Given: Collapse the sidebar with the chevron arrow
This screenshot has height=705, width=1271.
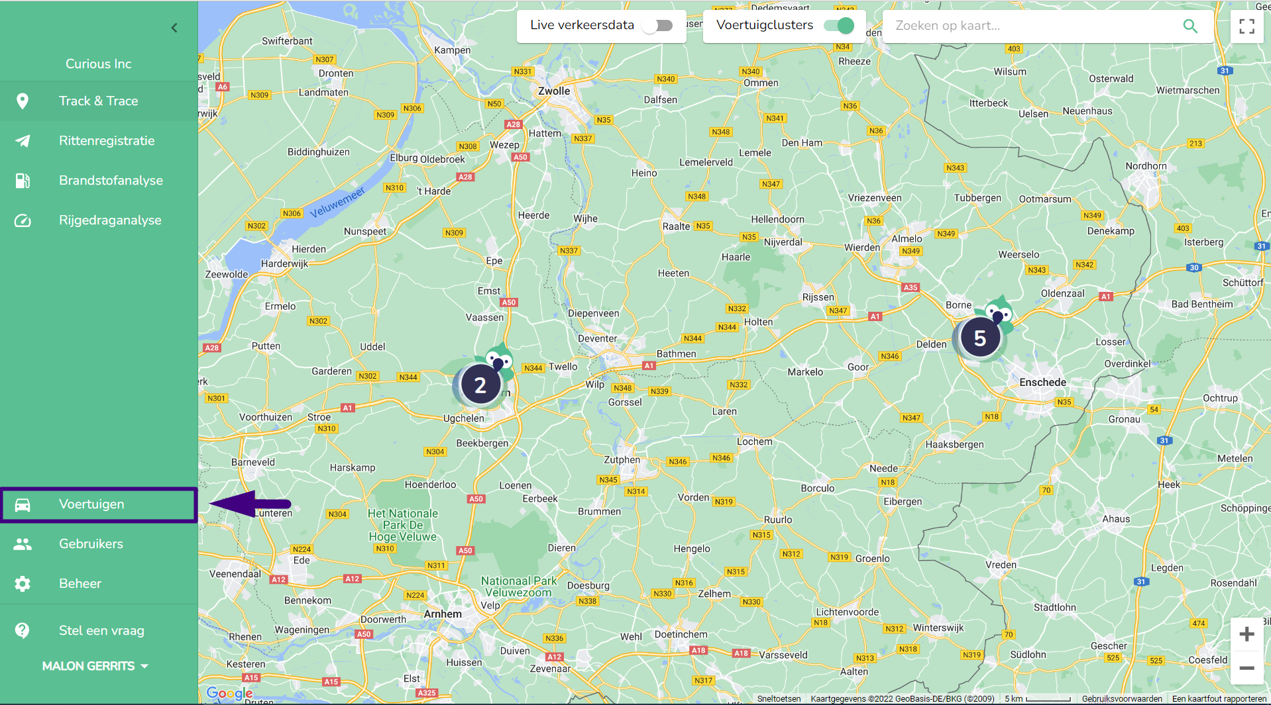Looking at the screenshot, I should point(174,28).
